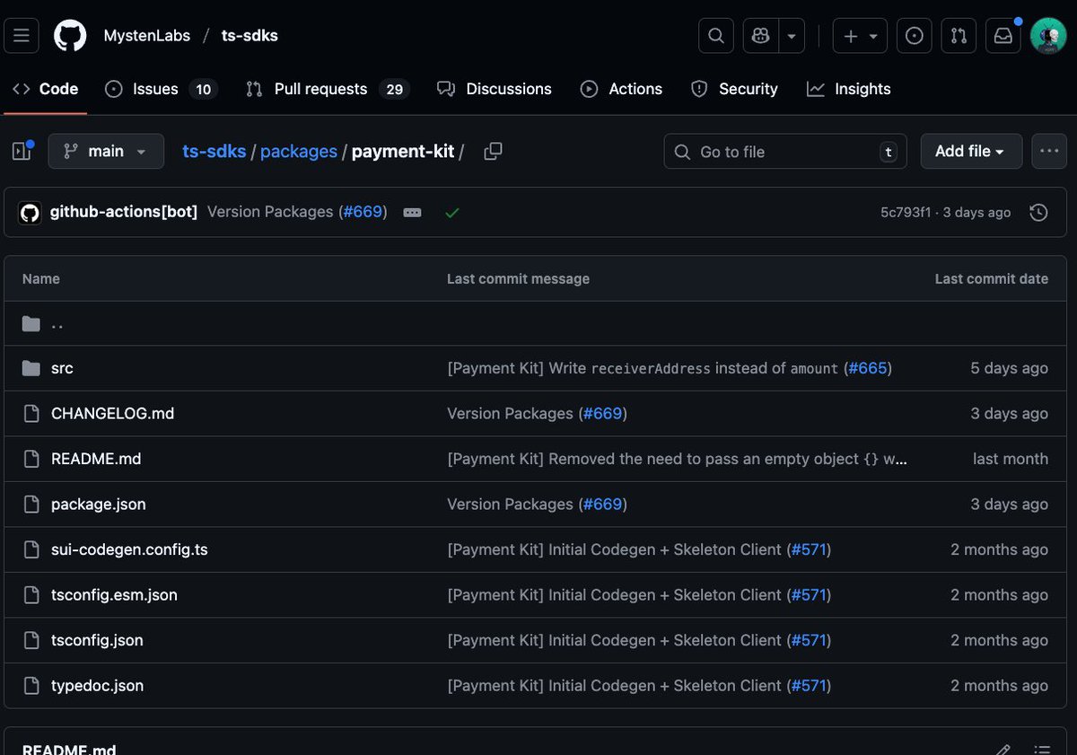Click the file icon beside CHANGELOG.md

(31, 414)
